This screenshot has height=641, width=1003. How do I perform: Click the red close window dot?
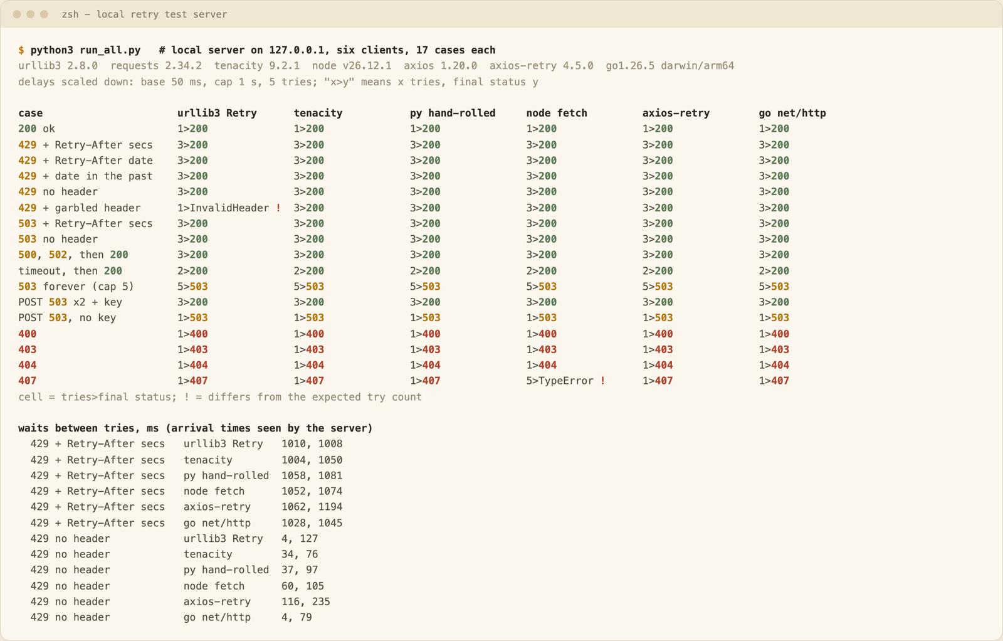tap(17, 14)
